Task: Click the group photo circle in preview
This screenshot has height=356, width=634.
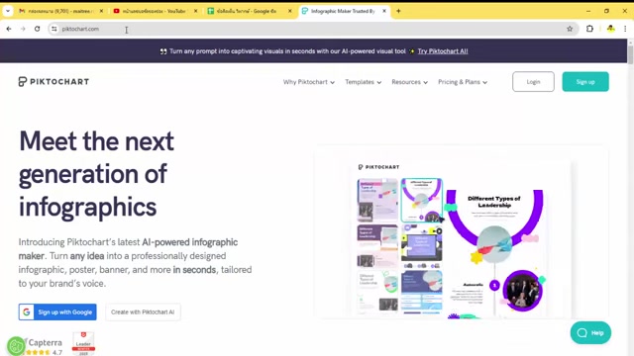Action: (x=522, y=291)
